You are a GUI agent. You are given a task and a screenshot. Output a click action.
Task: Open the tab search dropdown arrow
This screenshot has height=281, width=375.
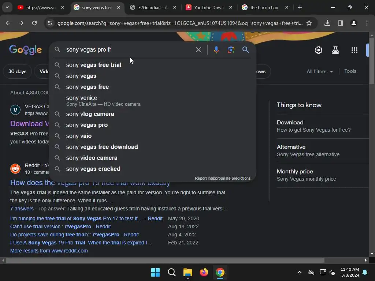tap(7, 7)
